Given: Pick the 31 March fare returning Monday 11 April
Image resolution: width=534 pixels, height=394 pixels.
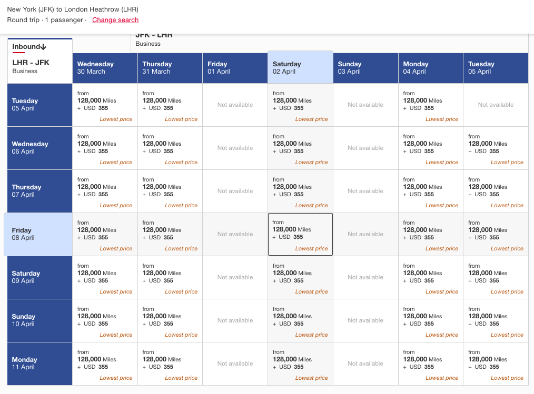Looking at the screenshot, I should click(170, 363).
